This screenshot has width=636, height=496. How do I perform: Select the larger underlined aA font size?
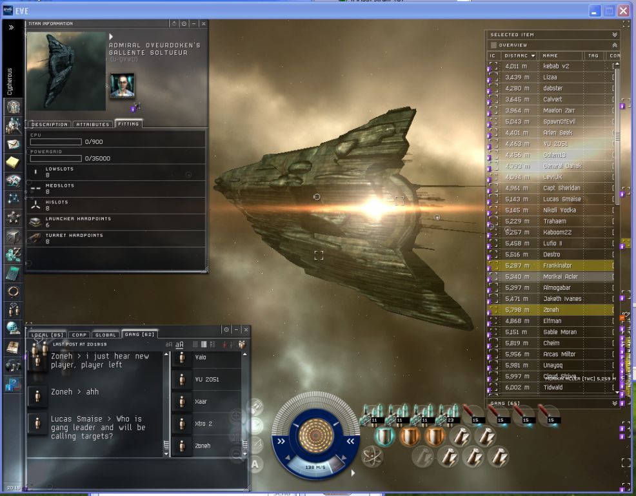click(179, 345)
